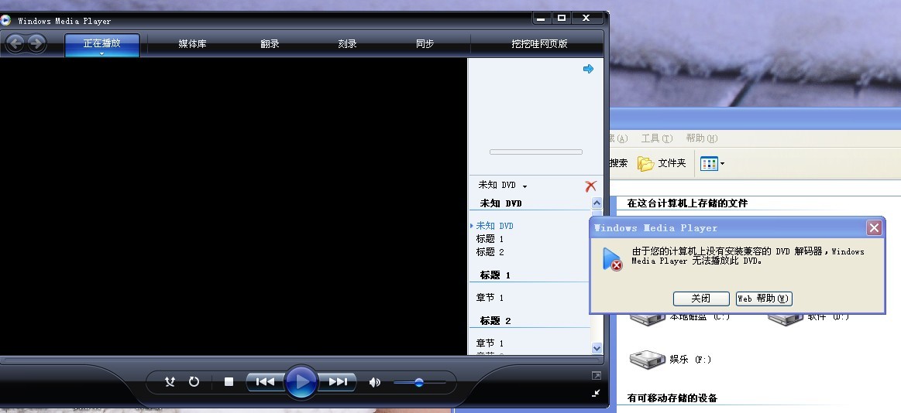
Task: Click the full screen view icon
Action: (596, 376)
